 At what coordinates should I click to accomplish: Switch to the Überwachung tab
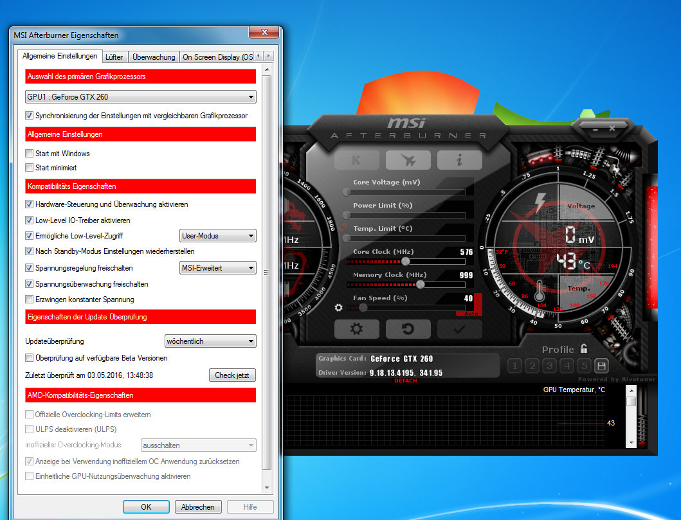pos(154,57)
